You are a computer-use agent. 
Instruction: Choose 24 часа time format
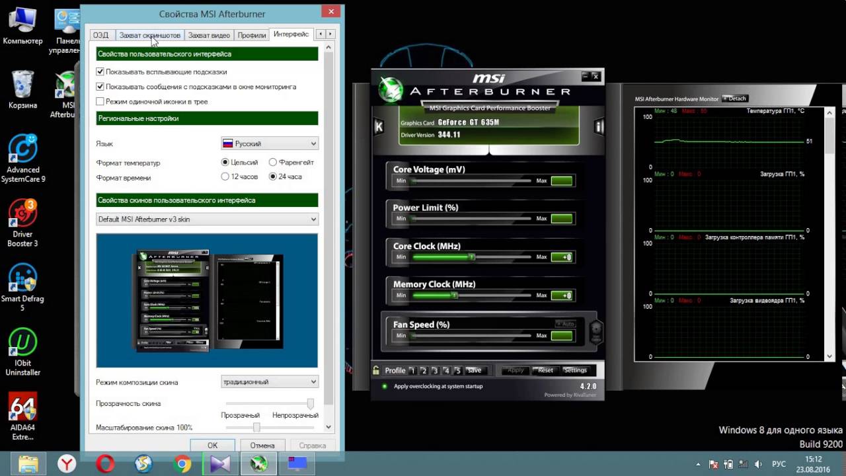pos(272,177)
